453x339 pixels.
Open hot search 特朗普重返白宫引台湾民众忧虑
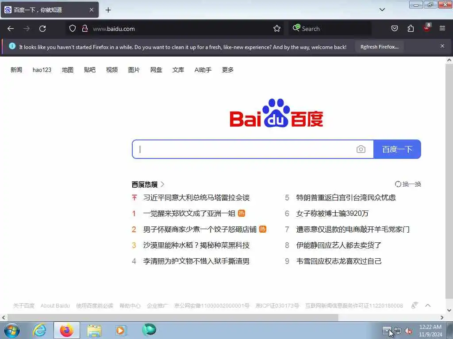click(x=346, y=197)
